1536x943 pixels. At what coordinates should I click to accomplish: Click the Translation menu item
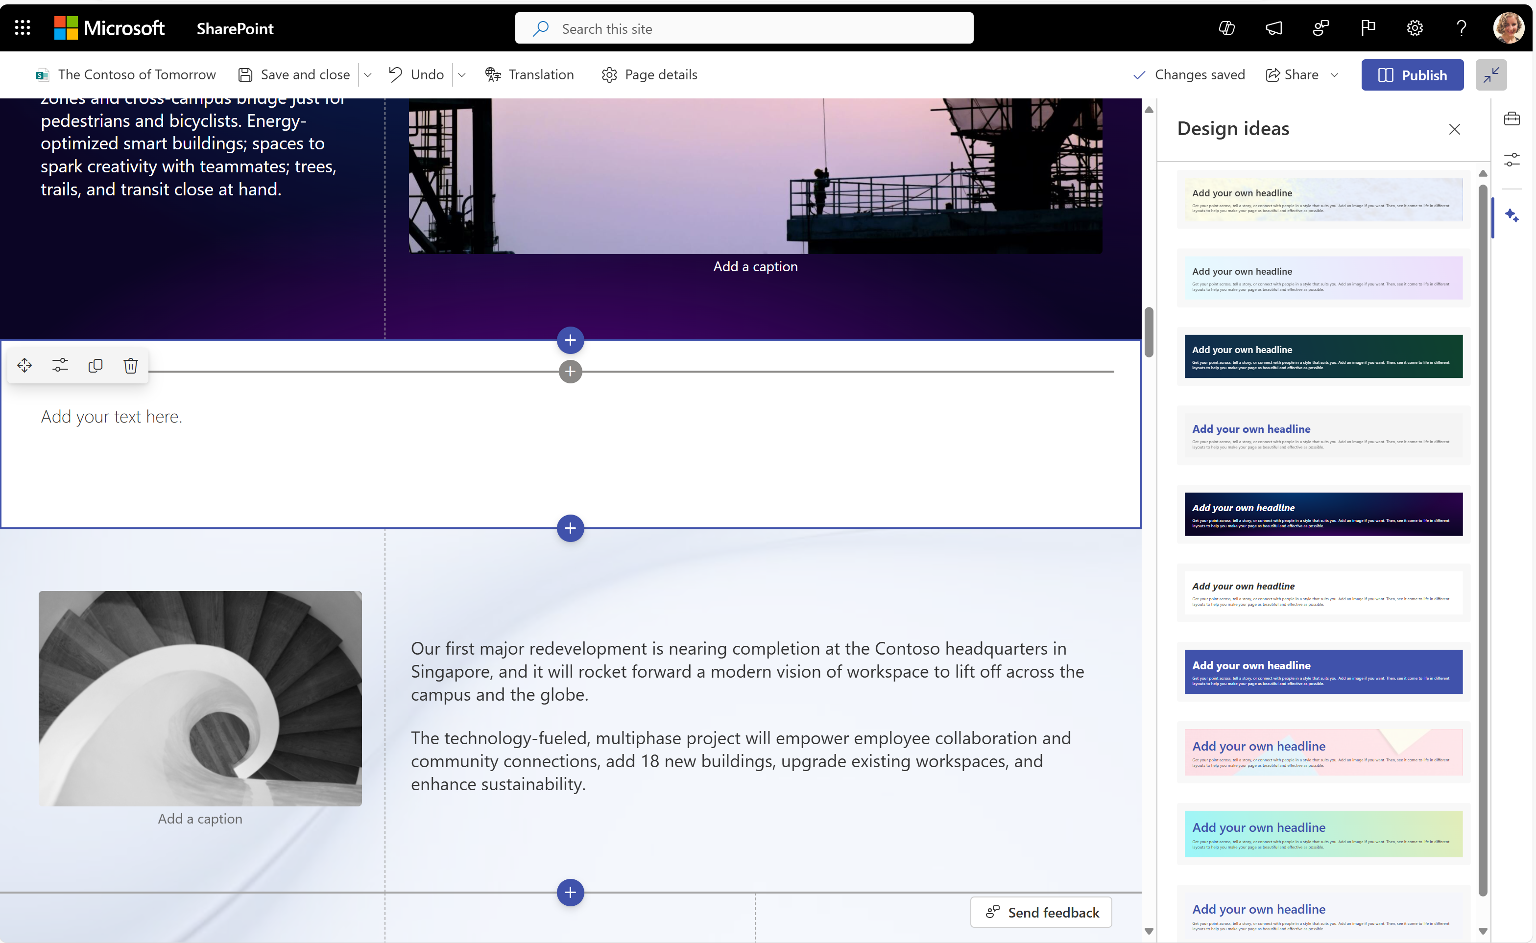point(531,73)
